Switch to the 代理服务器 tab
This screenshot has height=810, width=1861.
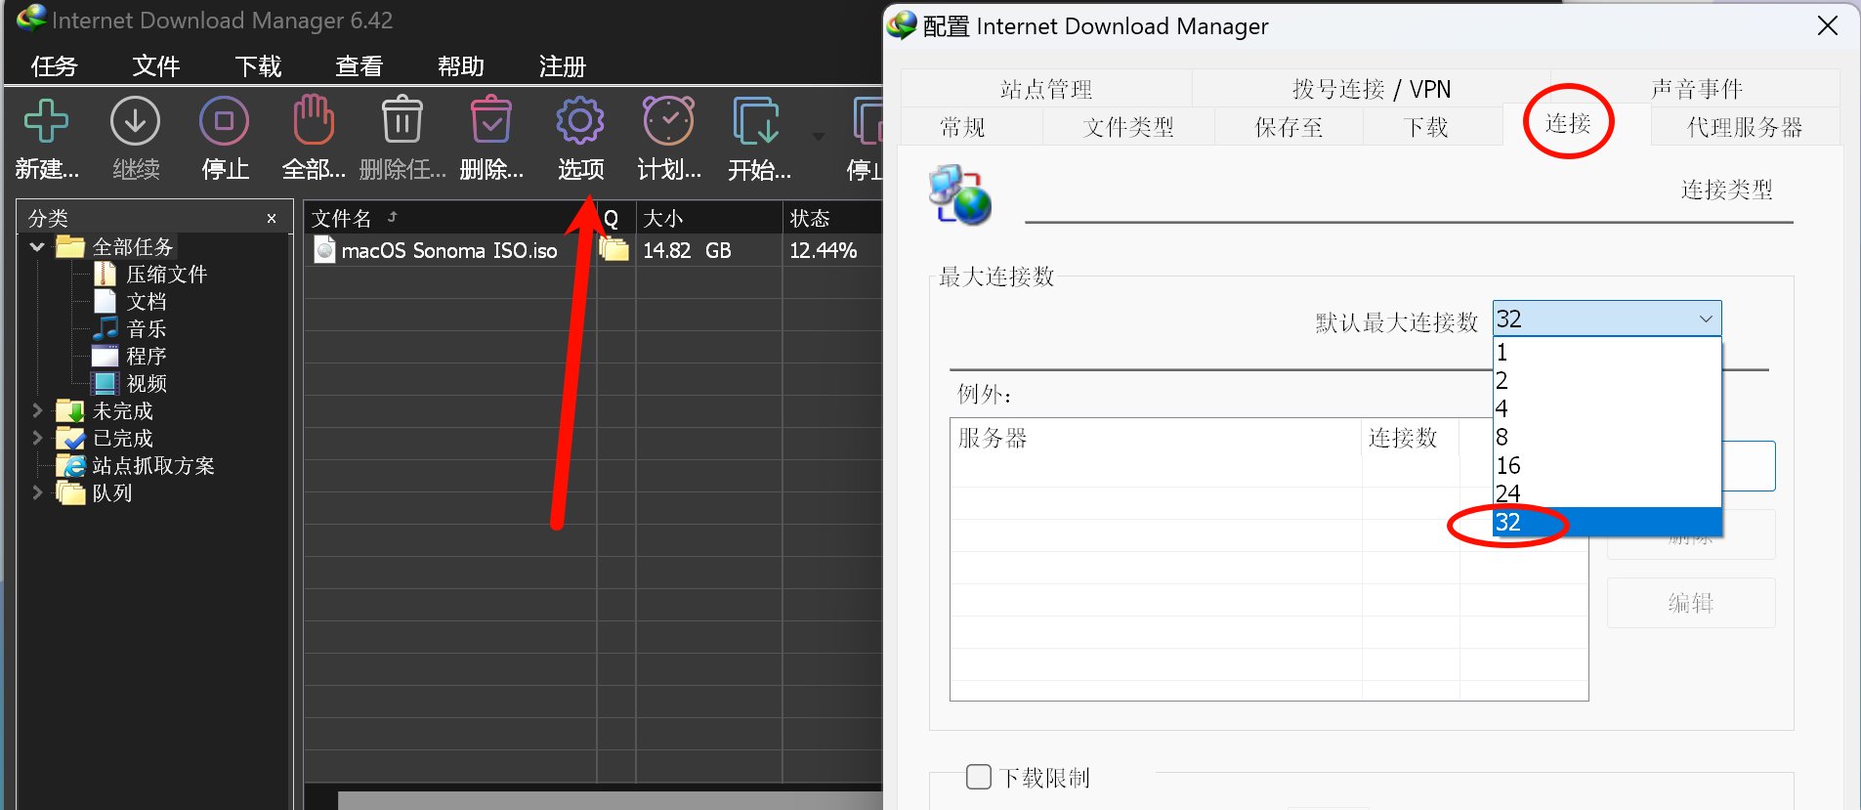[1745, 127]
